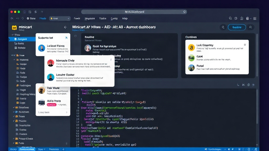269x151 pixels.
Task: Click the small icon left of Boaitie heading
Action: click(x=75, y=36)
